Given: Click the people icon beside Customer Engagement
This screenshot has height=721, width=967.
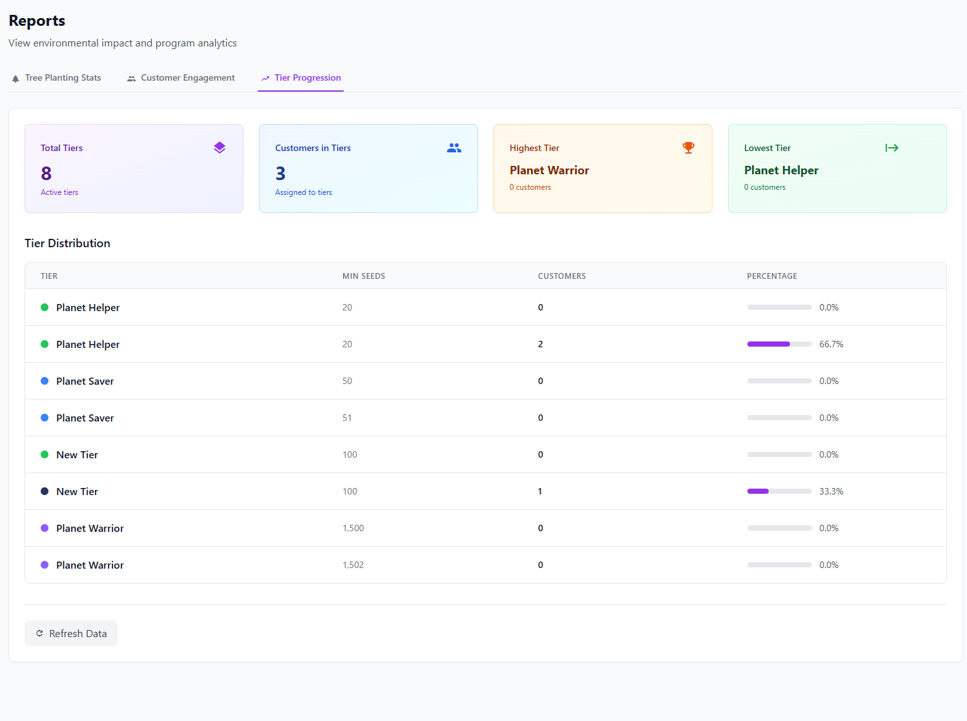Looking at the screenshot, I should 131,79.
